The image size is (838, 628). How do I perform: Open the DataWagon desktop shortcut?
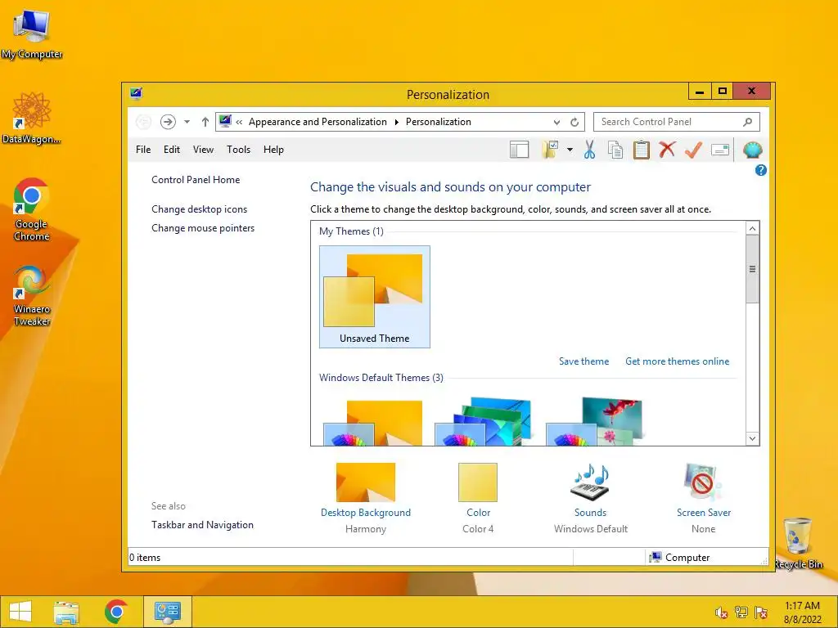(x=32, y=118)
